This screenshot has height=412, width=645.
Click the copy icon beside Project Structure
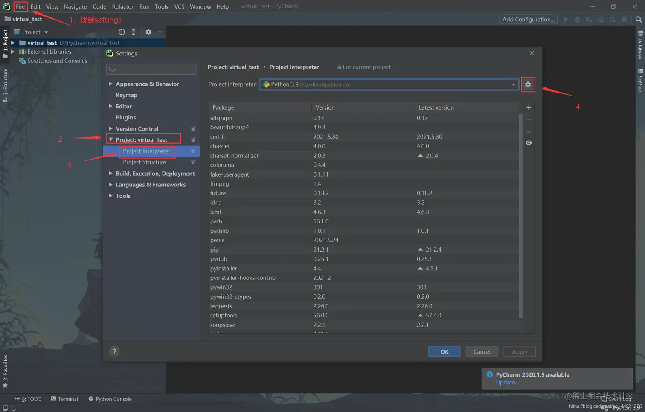pos(193,162)
